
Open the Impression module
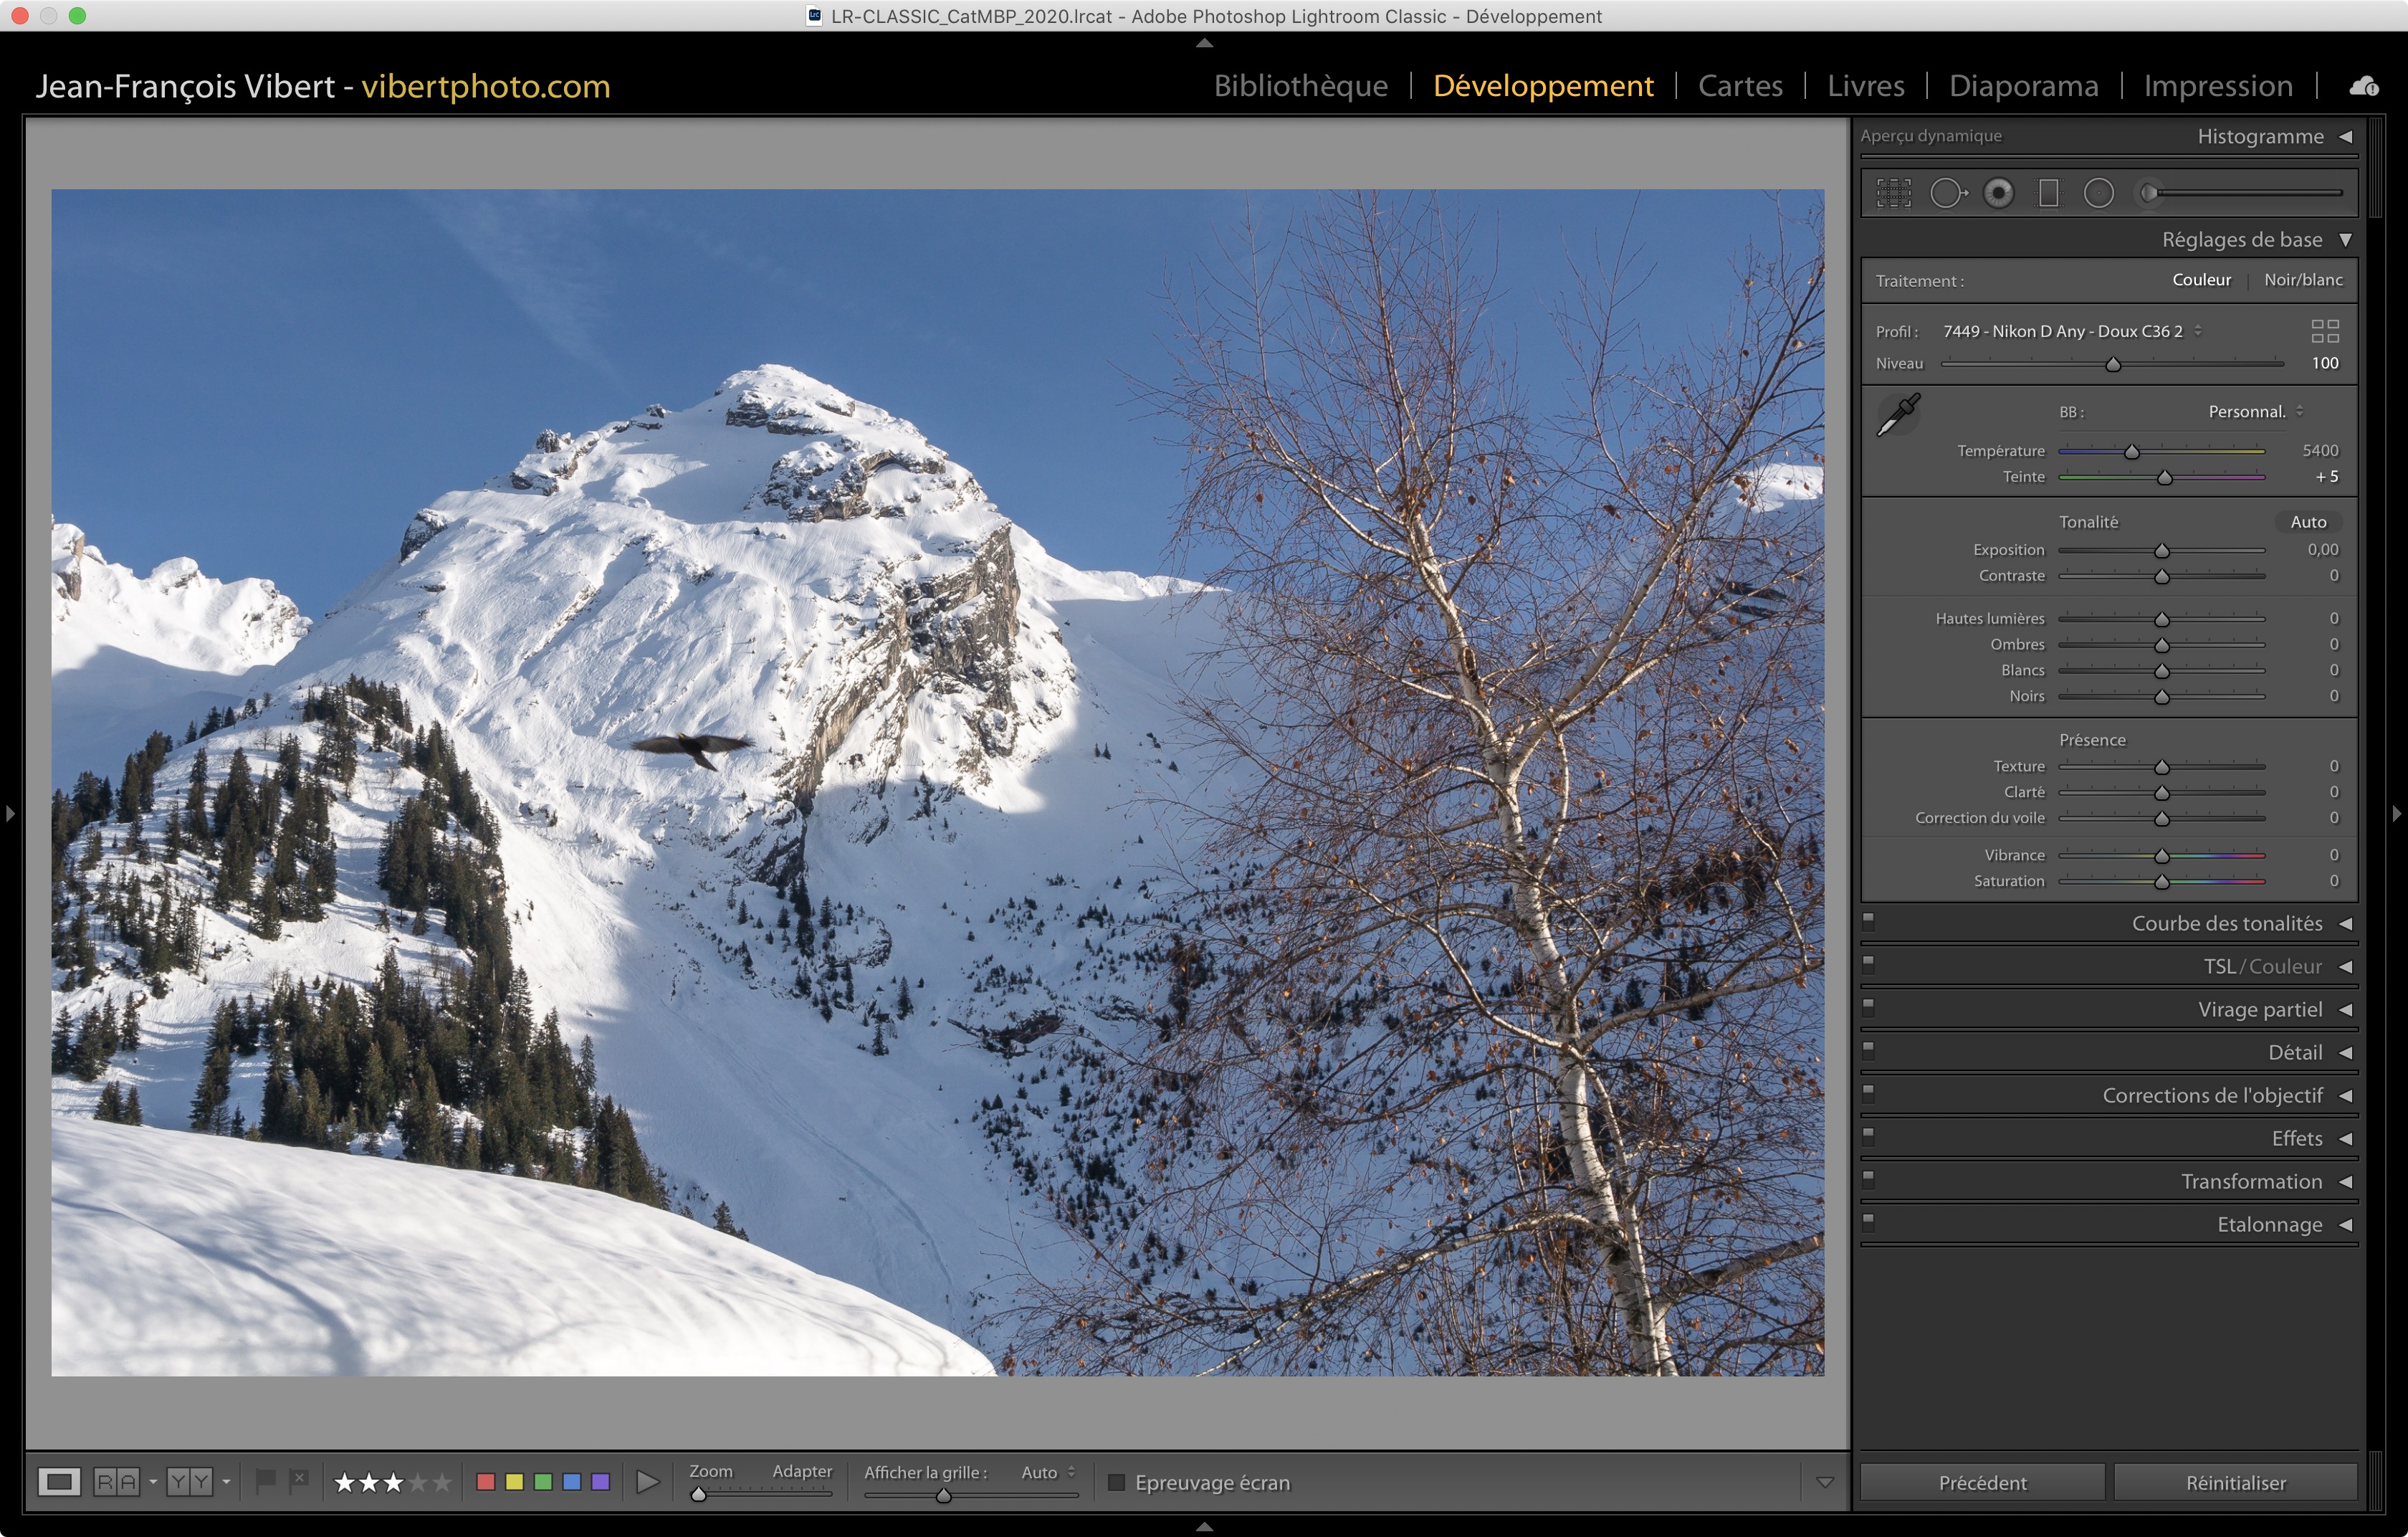pos(2217,86)
